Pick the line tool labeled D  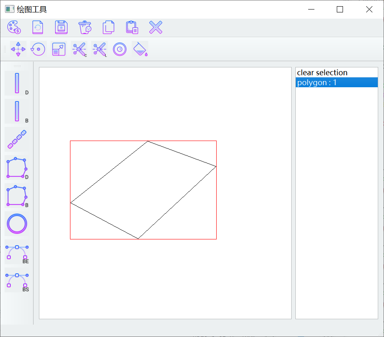click(x=17, y=83)
